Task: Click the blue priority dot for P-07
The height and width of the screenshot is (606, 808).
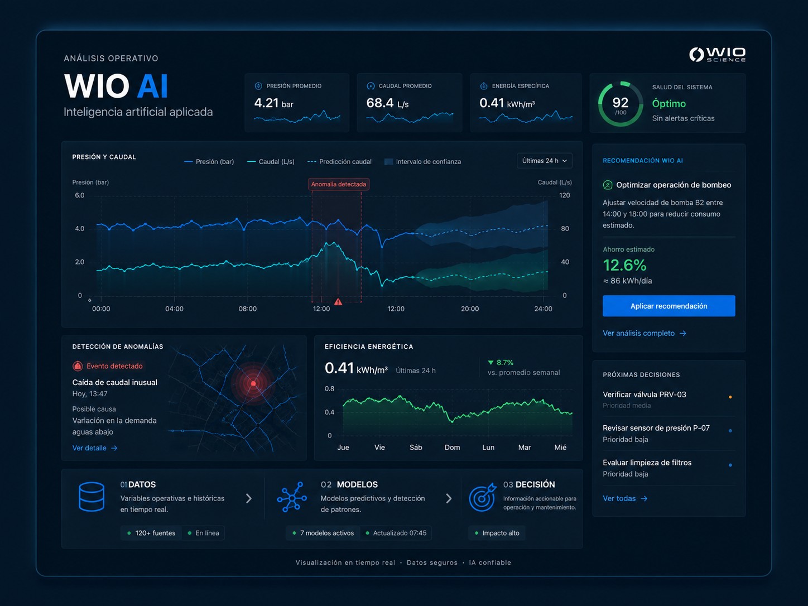Action: point(730,431)
